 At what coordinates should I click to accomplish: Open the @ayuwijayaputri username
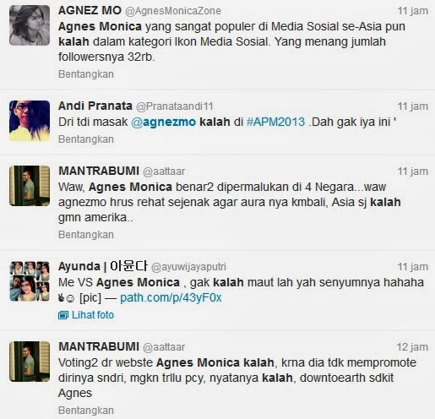click(x=188, y=267)
